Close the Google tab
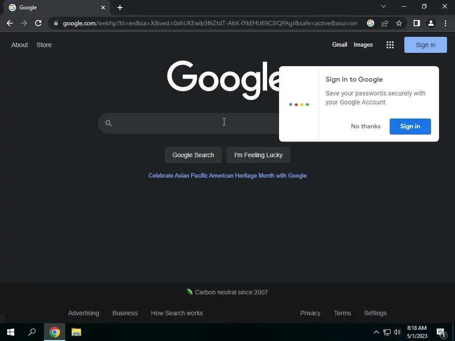This screenshot has height=341, width=455. click(x=103, y=8)
